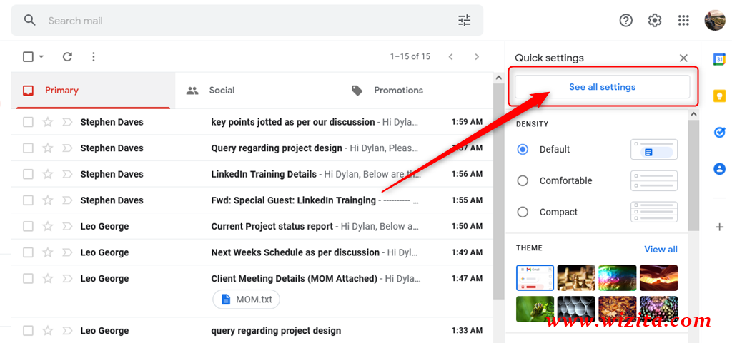Image resolution: width=732 pixels, height=343 pixels.
Task: Select the 'Current Project status report' checkbox
Action: tap(28, 226)
